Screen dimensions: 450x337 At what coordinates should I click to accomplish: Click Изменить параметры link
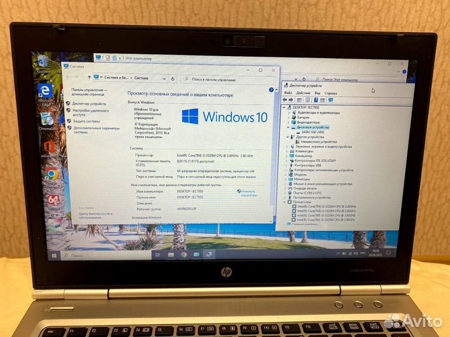248,193
